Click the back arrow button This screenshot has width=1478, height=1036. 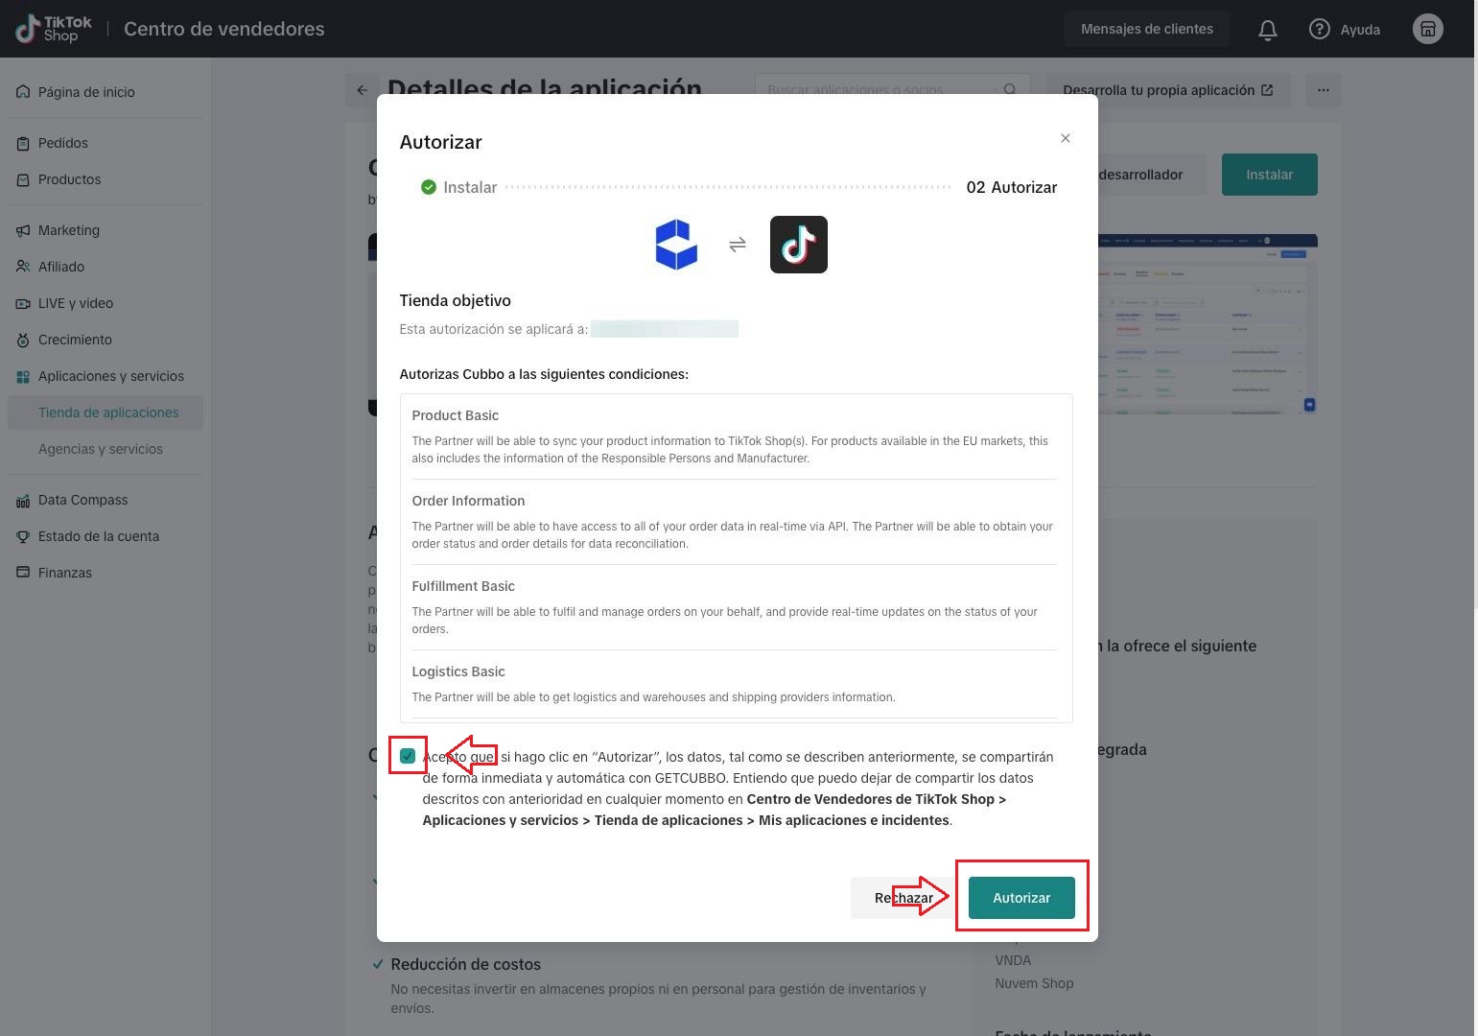[x=362, y=90]
